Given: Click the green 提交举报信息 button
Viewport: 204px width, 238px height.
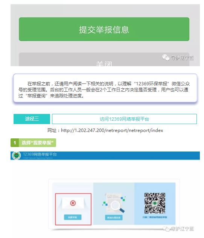Looking at the screenshot, I should [x=104, y=29].
